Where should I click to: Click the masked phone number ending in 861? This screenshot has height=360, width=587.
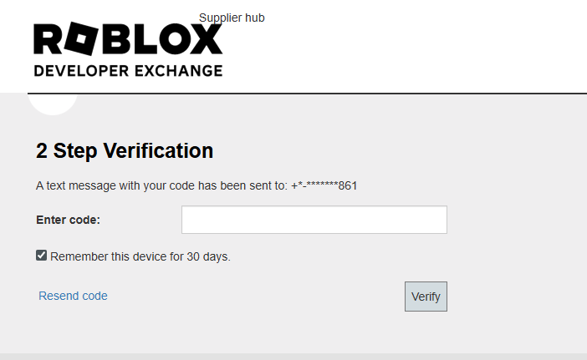(x=324, y=185)
